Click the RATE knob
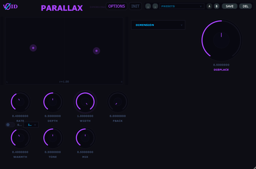This screenshot has width=256, height=169. point(20,102)
